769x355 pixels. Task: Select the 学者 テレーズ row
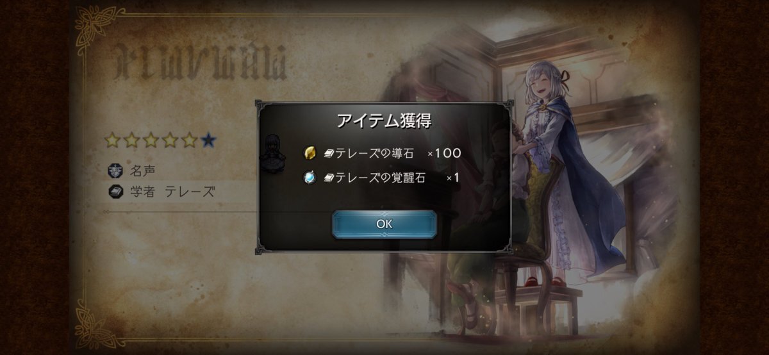click(x=181, y=192)
